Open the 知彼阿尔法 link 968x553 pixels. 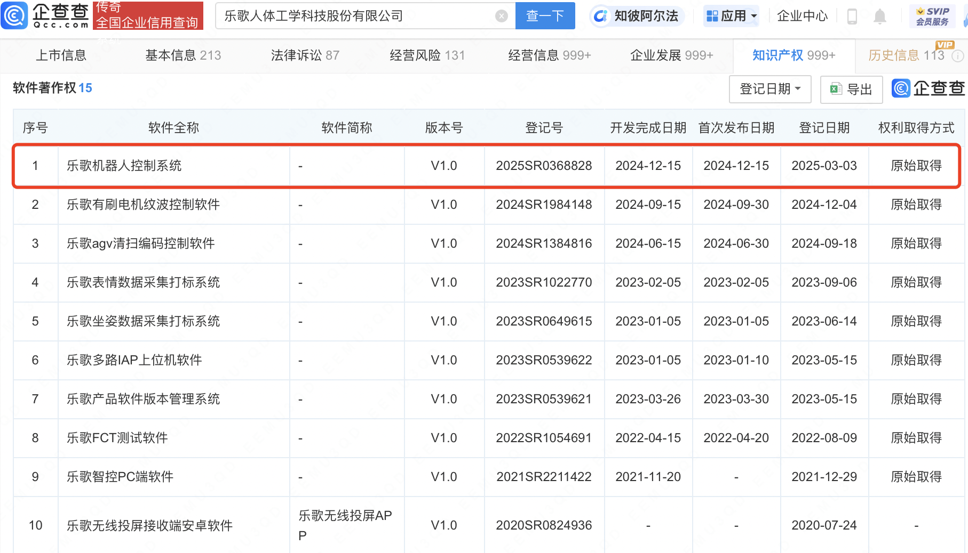646,16
